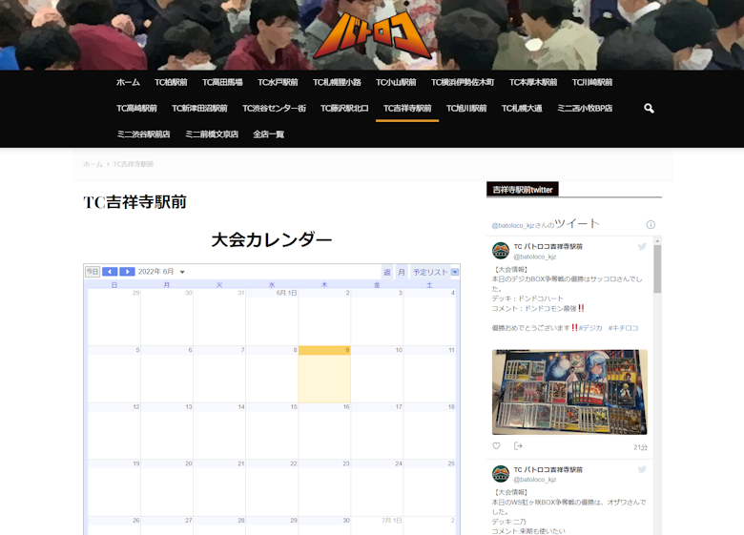Click TC吉祥寺駅前 in the breadcrumb
This screenshot has height=535, width=744.
coord(134,164)
